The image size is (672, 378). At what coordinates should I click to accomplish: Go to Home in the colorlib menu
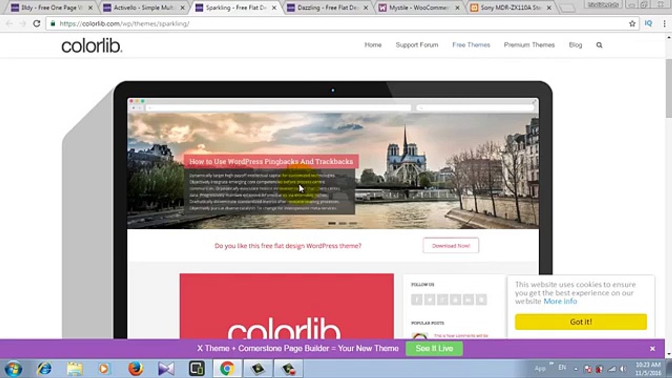(373, 45)
